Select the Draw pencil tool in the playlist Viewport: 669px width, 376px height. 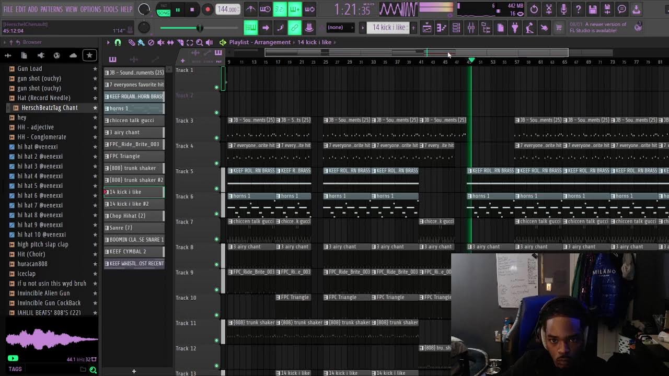click(132, 42)
